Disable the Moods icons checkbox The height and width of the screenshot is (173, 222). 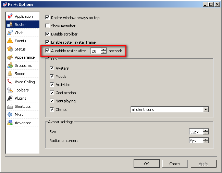(52, 76)
